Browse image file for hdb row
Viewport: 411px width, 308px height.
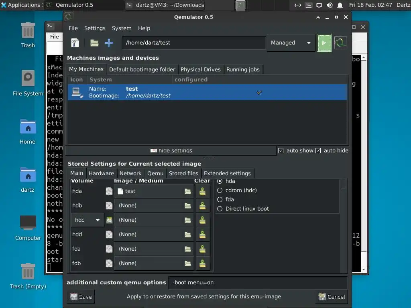click(x=188, y=206)
